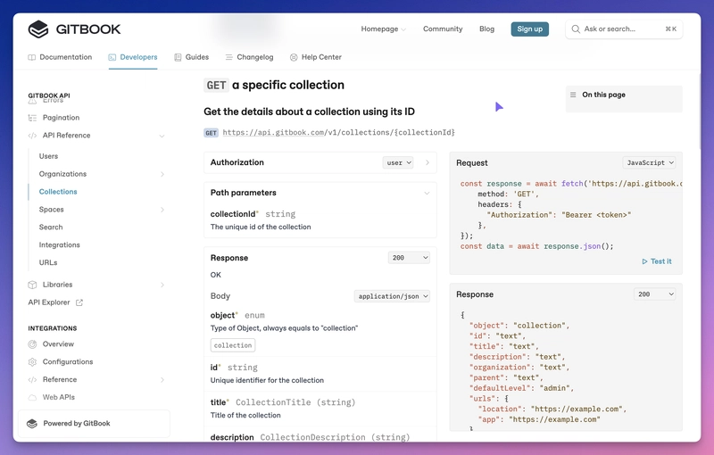Click the Sign up button
Viewport: 714px width, 455px height.
530,29
